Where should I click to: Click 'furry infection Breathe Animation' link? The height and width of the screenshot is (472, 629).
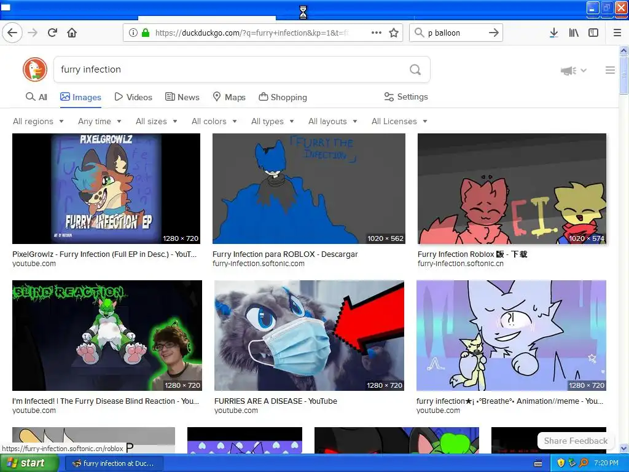click(x=510, y=401)
